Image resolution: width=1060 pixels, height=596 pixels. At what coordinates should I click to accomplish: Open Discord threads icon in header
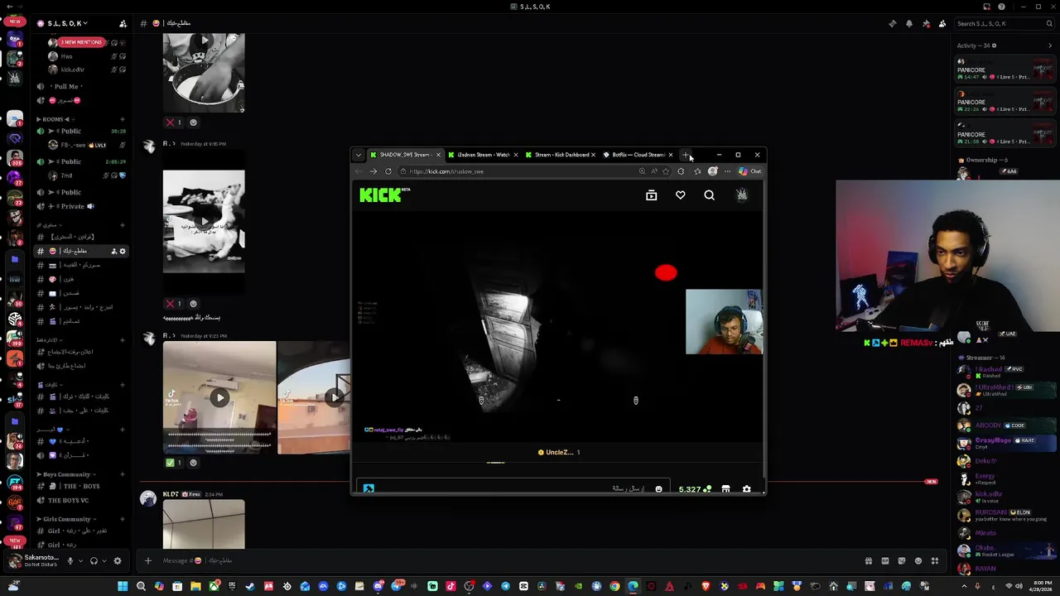click(x=892, y=23)
